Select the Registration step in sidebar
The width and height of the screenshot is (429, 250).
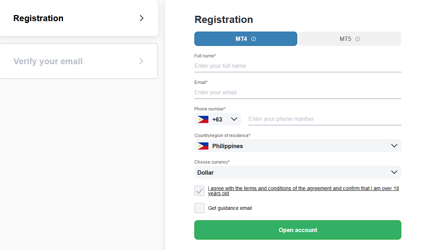79,18
